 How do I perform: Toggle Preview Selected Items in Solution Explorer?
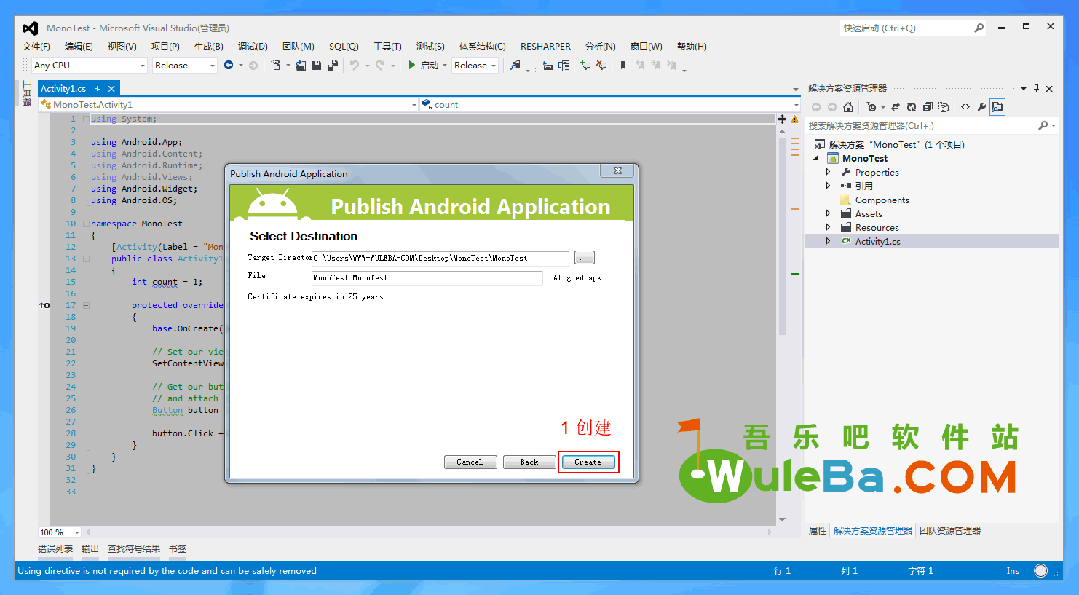997,107
